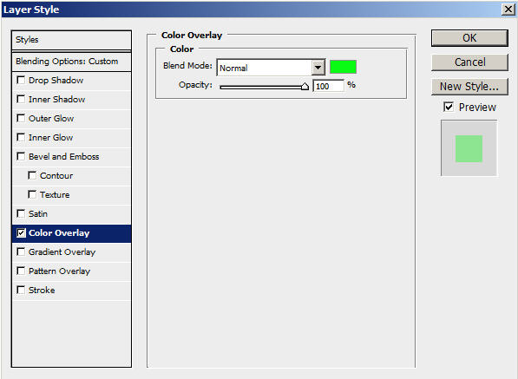Screen dimensions: 518x379
Task: Select the Satin label
Action: coord(38,214)
